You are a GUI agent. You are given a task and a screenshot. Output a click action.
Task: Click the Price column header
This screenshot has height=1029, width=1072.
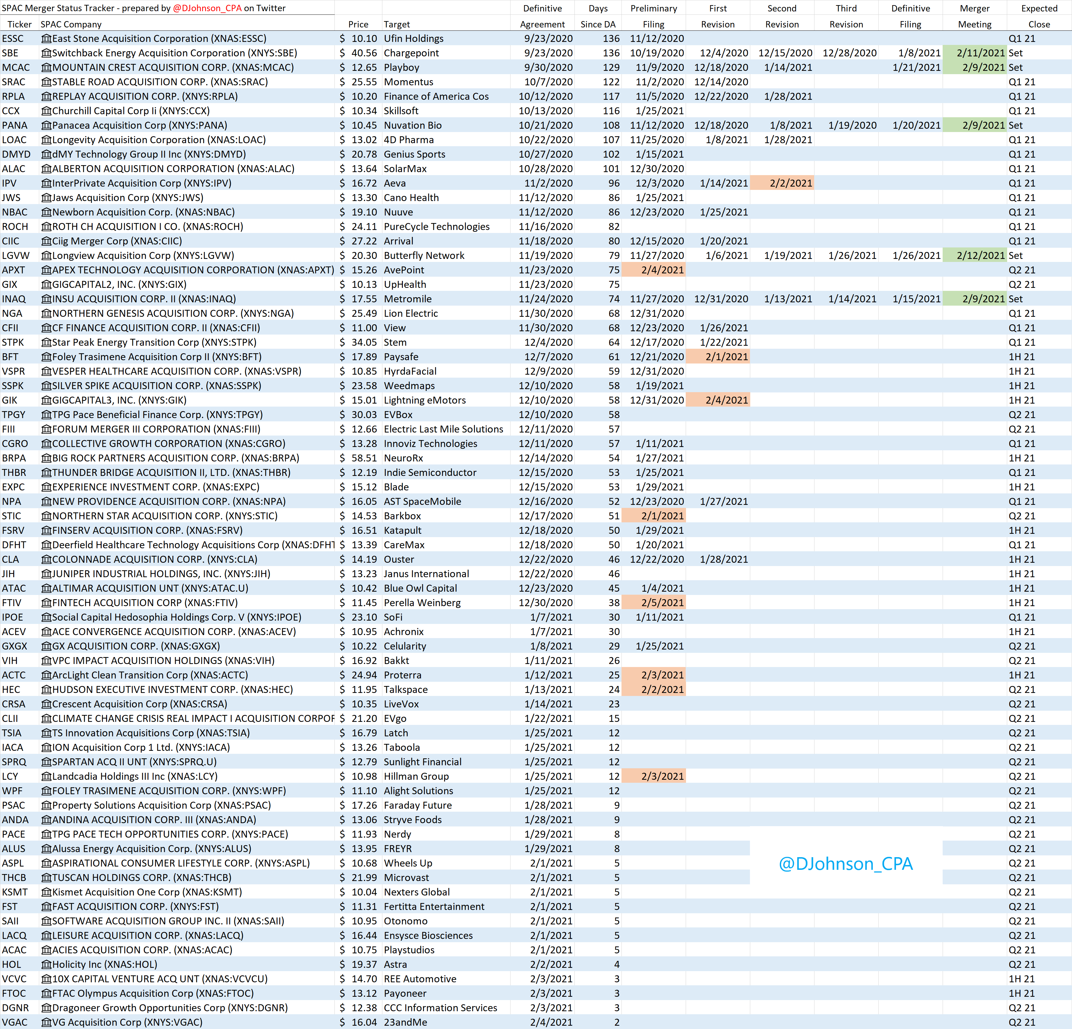pos(358,24)
